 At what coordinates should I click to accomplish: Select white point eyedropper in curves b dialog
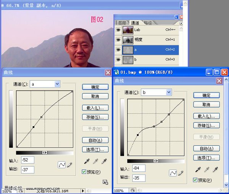coord(215,170)
